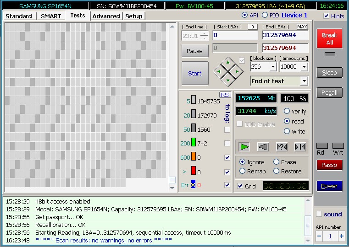
Task: Click the 20 ms gray block legend
Action: coord(194,114)
